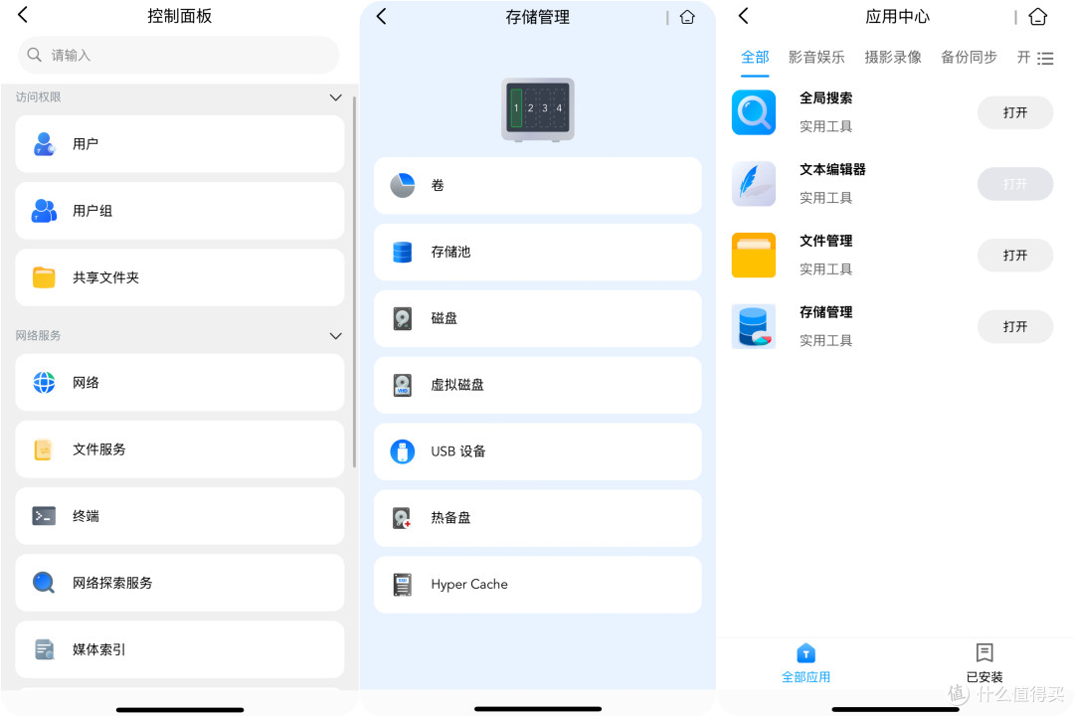Go back from the 存储管理 screen
The height and width of the screenshot is (716, 1074).
tap(382, 17)
